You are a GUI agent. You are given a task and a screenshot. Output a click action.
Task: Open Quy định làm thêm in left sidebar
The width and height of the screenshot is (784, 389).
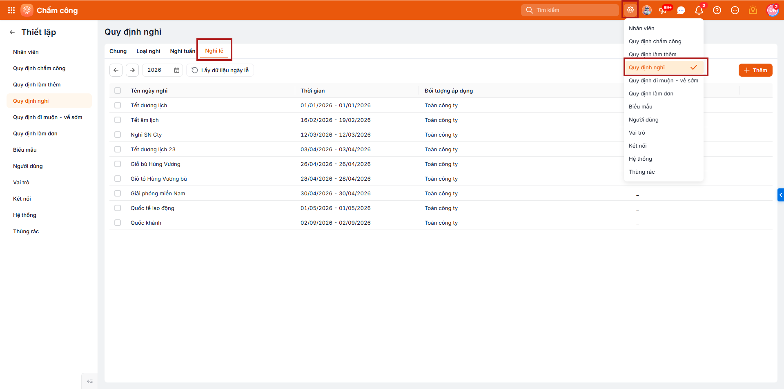49,84
